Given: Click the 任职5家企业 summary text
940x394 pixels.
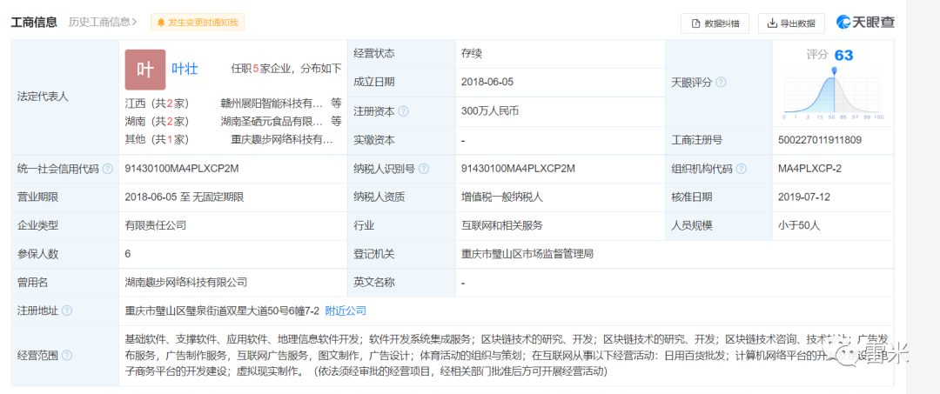Looking at the screenshot, I should click(286, 69).
